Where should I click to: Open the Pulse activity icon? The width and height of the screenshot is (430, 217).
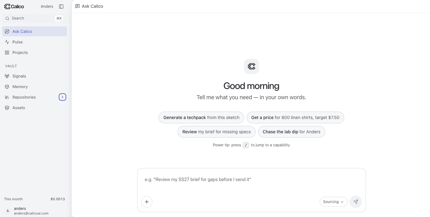coord(7,42)
